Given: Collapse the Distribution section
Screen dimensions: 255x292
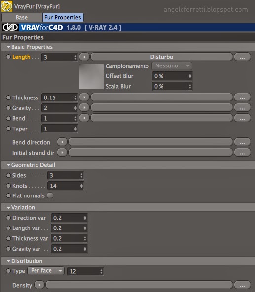Looking at the screenshot, I should coord(8,261).
